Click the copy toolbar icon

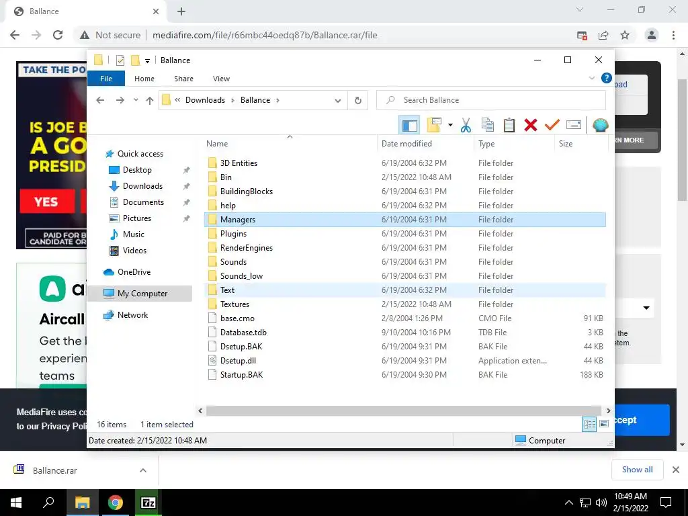point(488,126)
